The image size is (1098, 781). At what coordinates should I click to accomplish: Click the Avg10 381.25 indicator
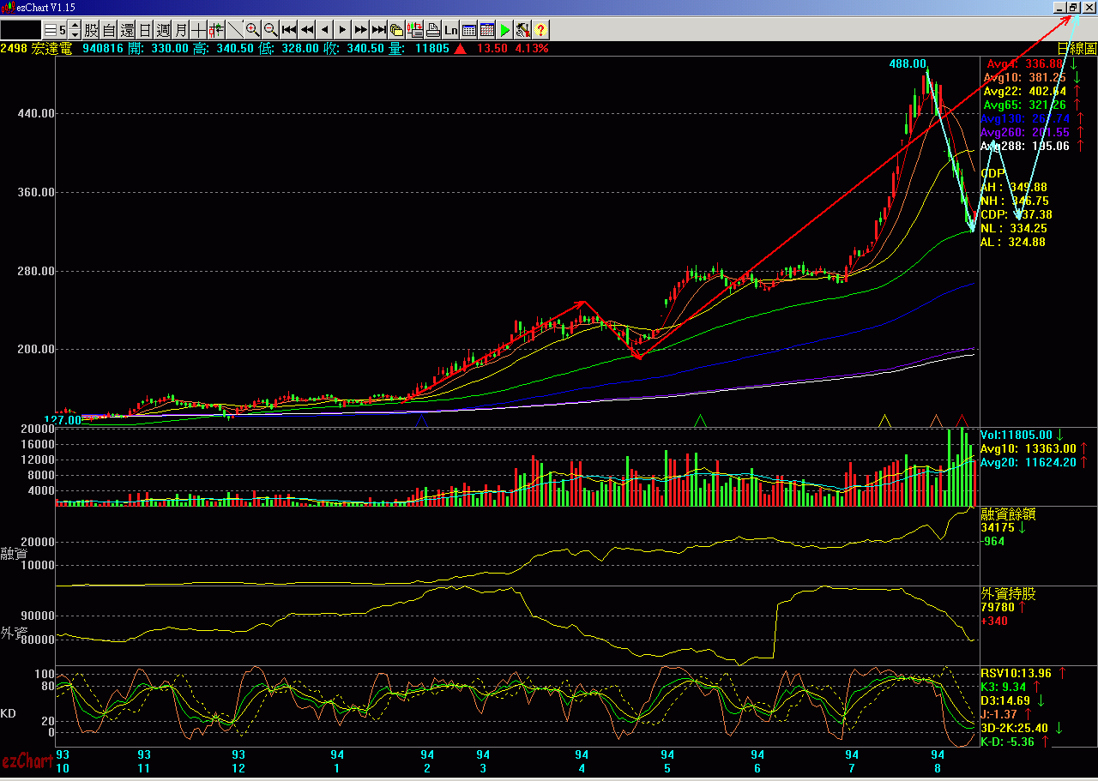(x=1026, y=77)
